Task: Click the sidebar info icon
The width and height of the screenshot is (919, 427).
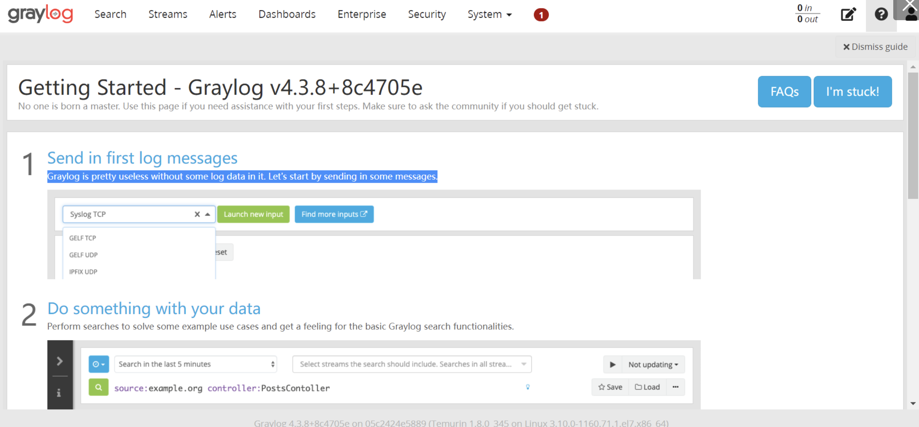Action: click(59, 393)
